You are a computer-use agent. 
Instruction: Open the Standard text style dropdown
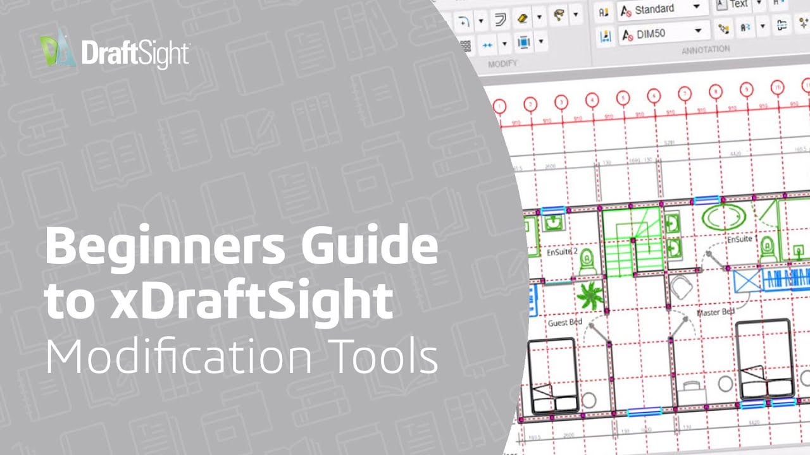(696, 6)
